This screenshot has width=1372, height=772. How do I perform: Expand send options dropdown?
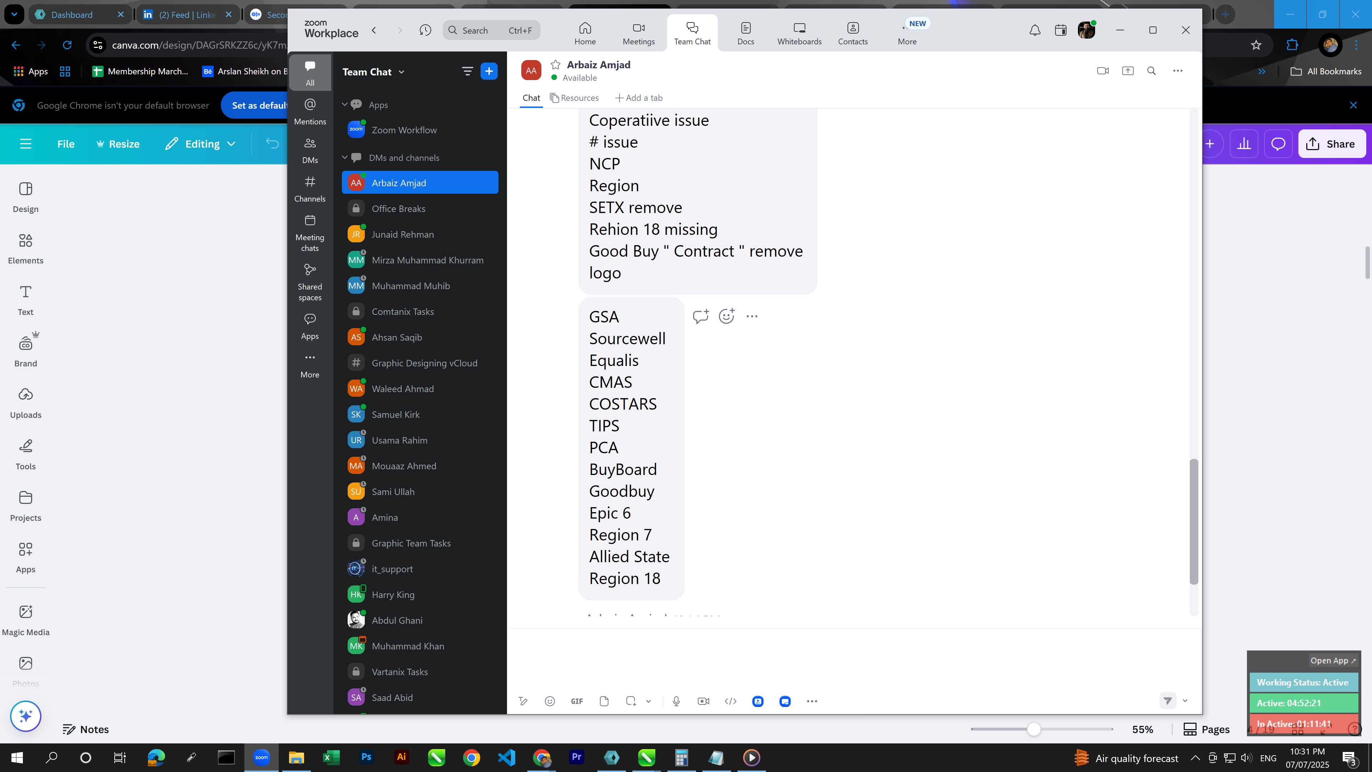point(1185,701)
